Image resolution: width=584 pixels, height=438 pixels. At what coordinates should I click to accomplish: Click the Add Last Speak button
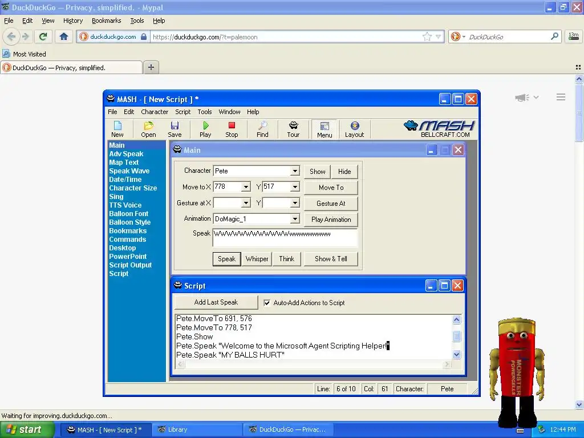coord(216,302)
